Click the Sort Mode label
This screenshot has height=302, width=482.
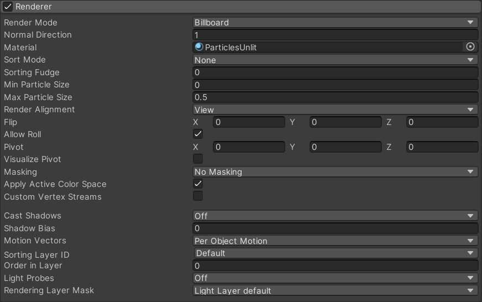tap(24, 60)
